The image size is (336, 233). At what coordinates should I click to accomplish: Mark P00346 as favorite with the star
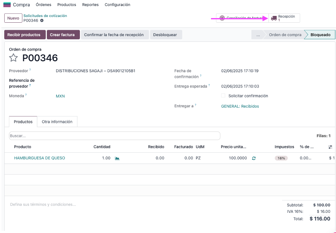13,58
